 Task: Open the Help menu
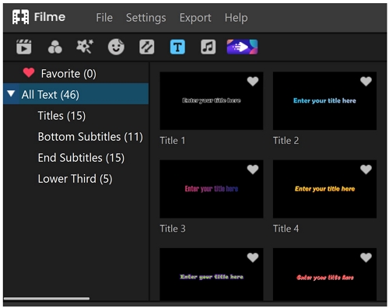(x=236, y=18)
